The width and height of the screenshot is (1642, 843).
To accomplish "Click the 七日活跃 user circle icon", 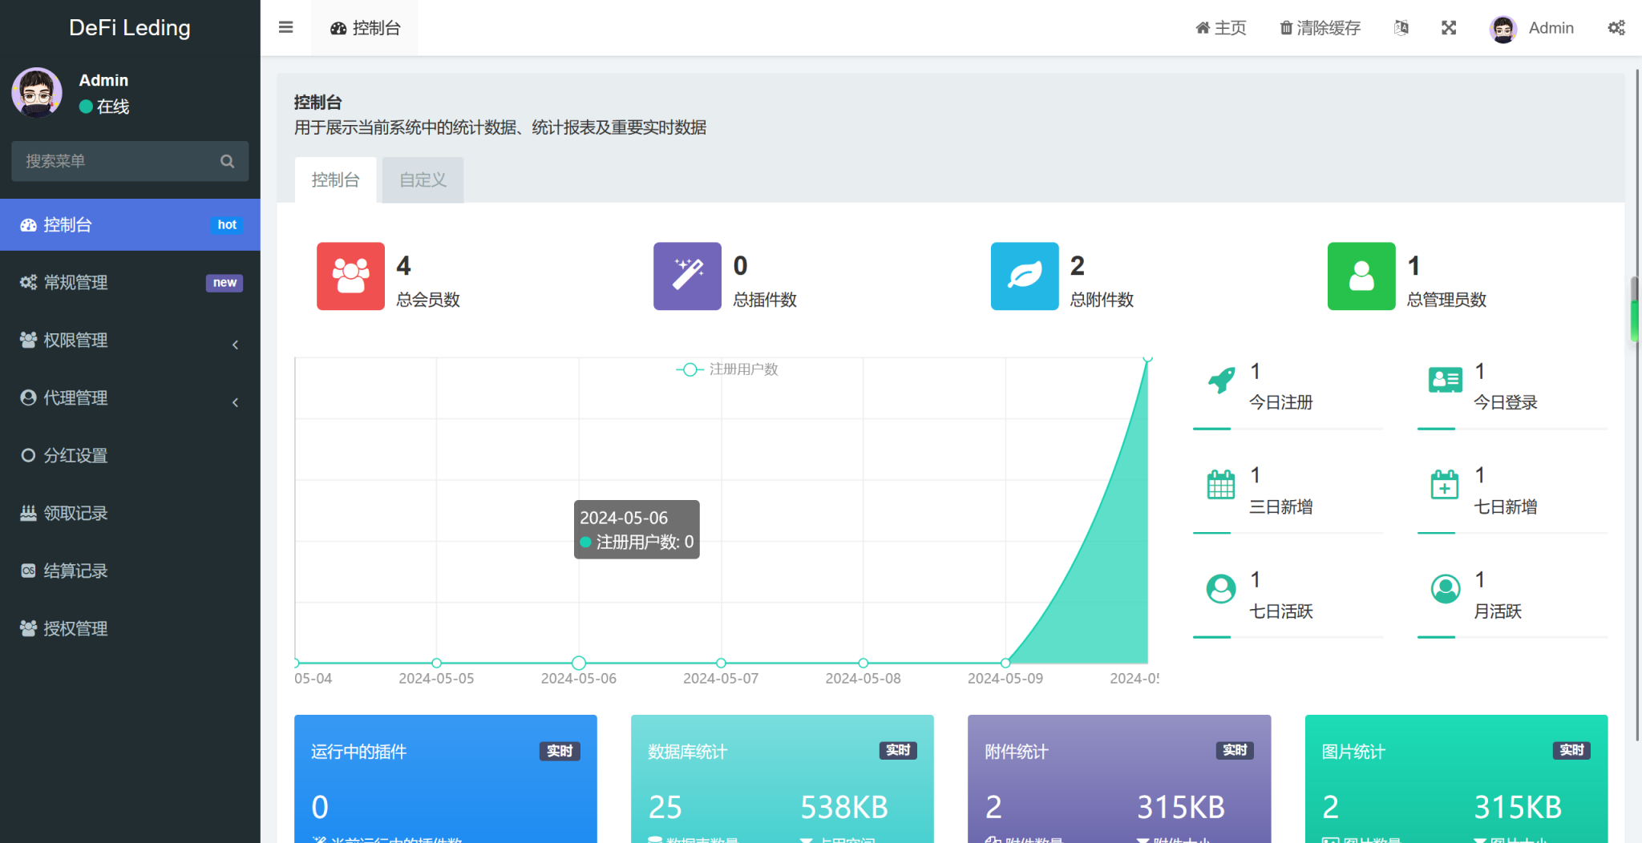I will (1221, 589).
